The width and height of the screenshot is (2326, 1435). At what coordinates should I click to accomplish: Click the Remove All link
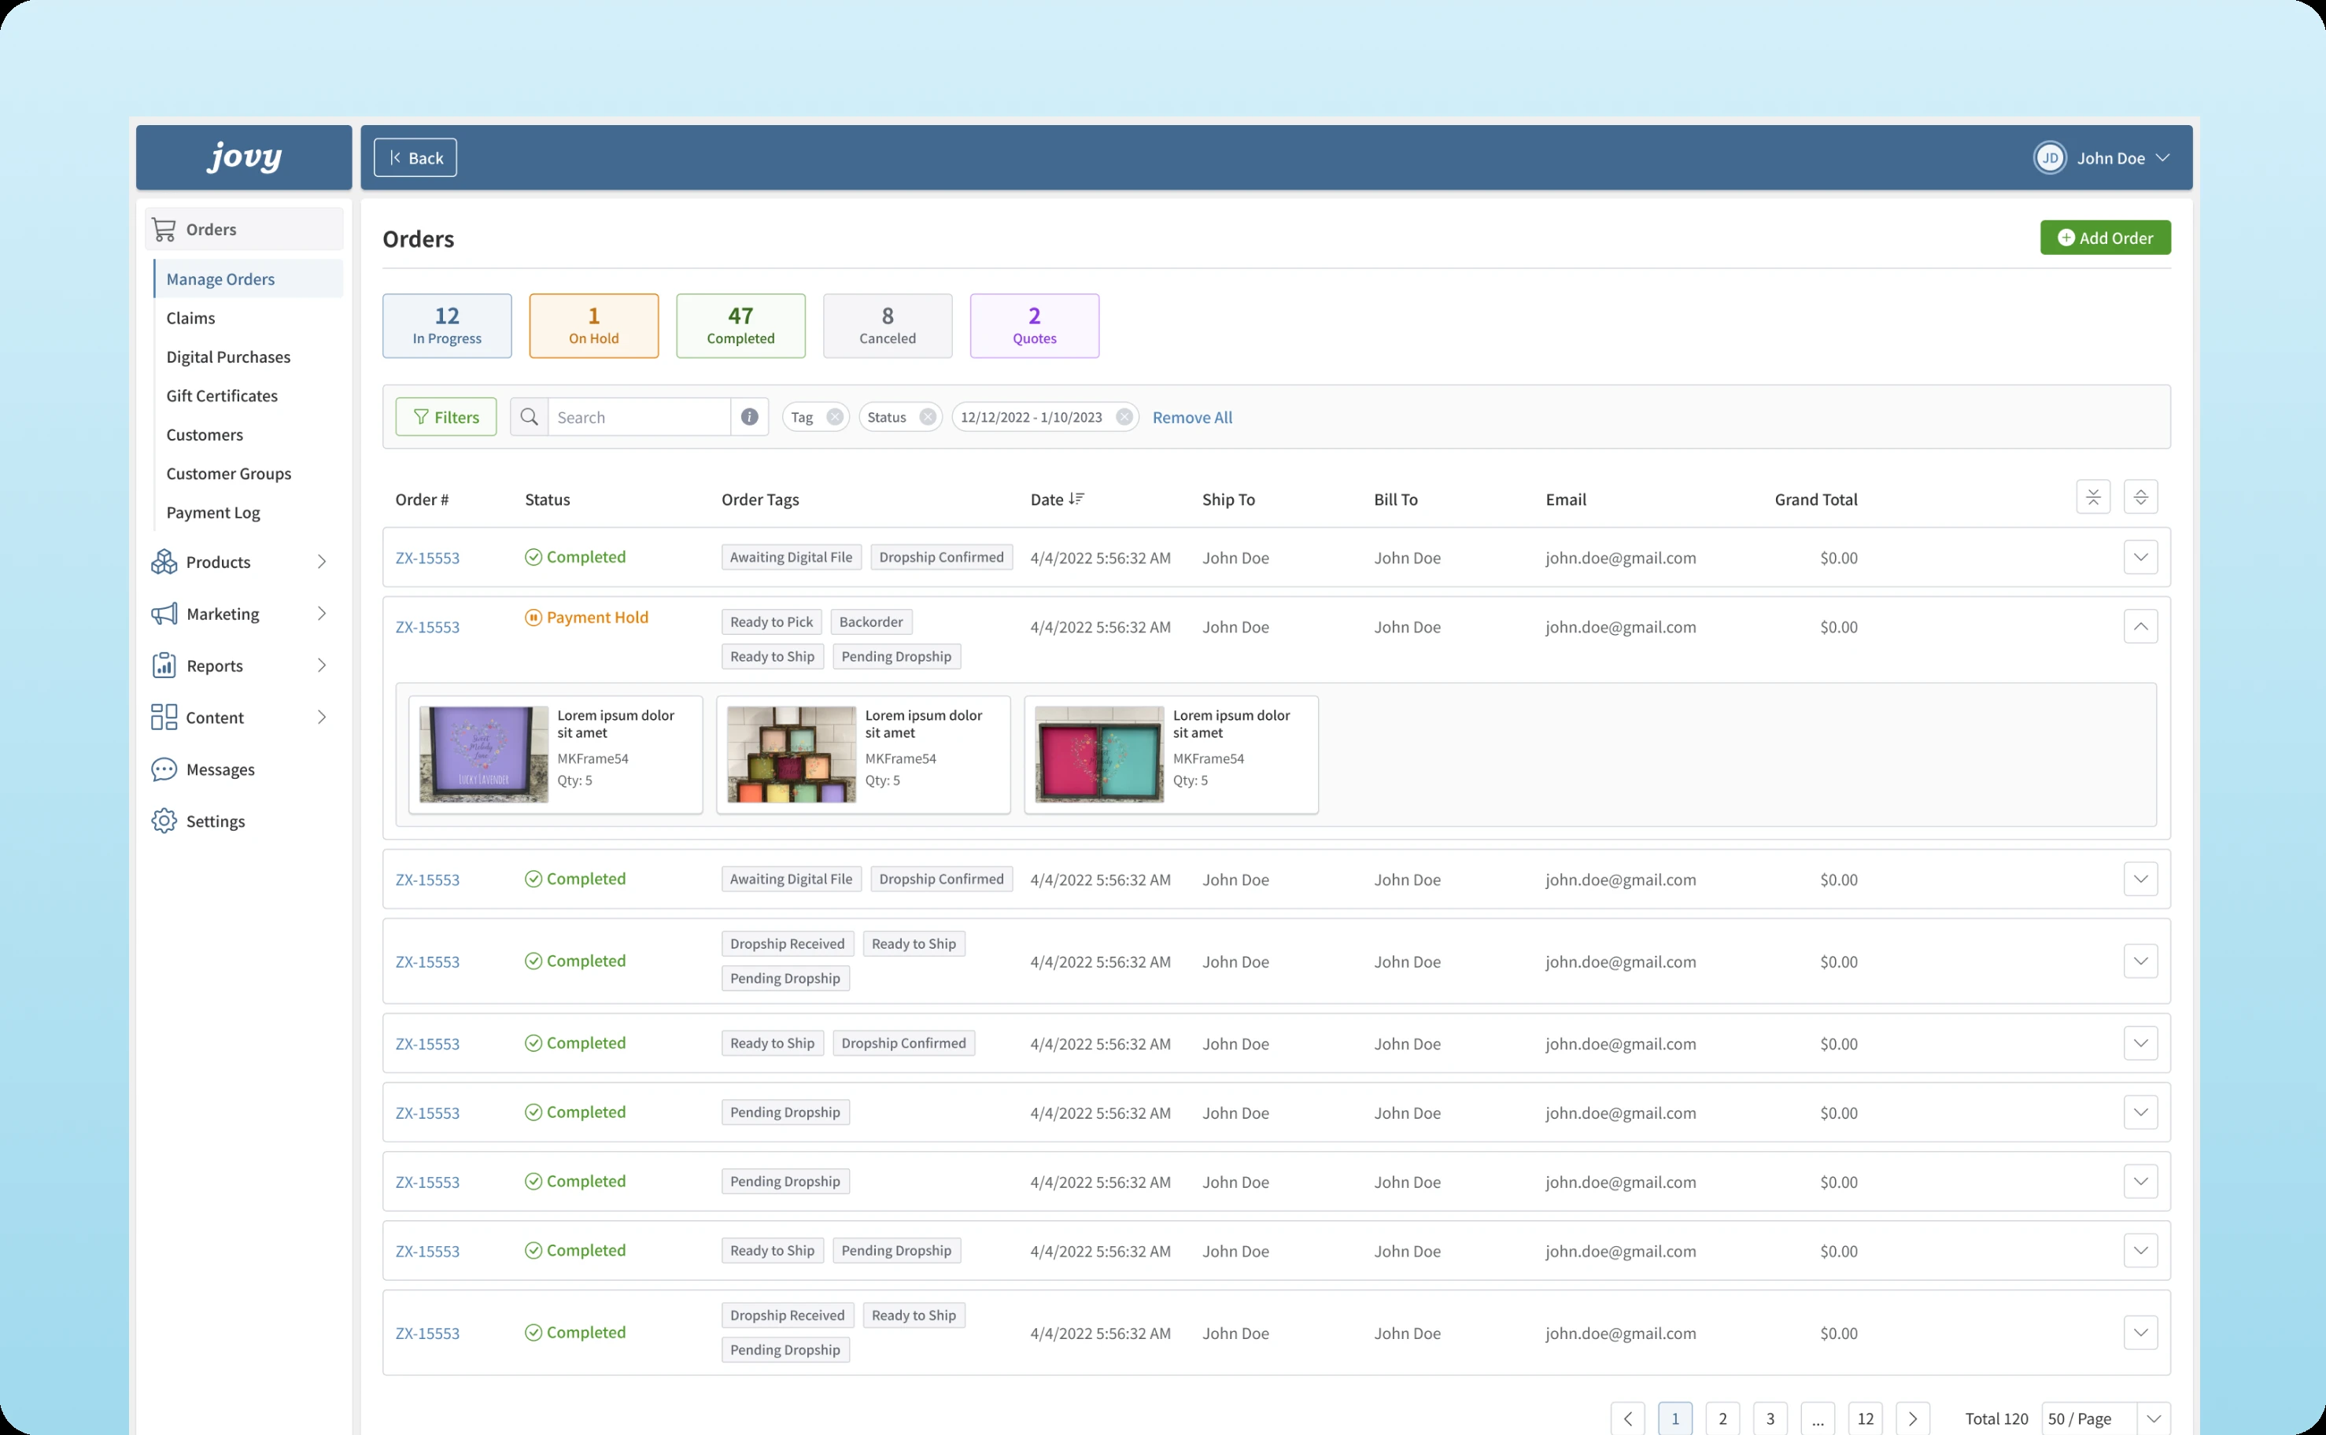coord(1191,418)
